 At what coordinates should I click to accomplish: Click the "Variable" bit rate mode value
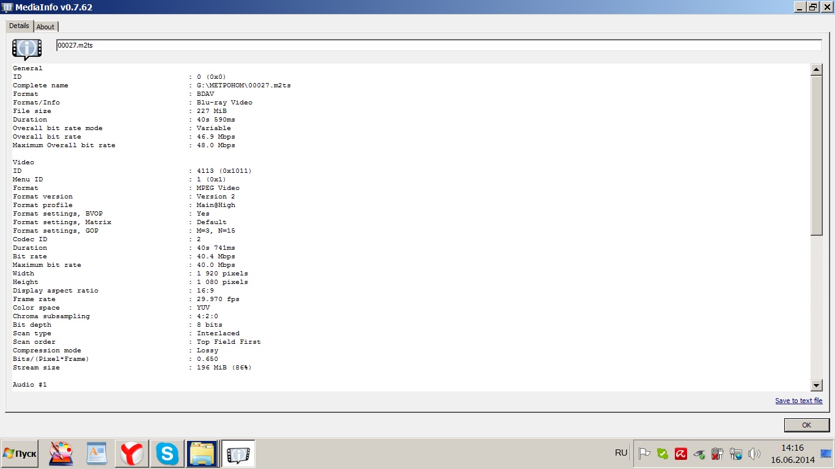tap(214, 128)
